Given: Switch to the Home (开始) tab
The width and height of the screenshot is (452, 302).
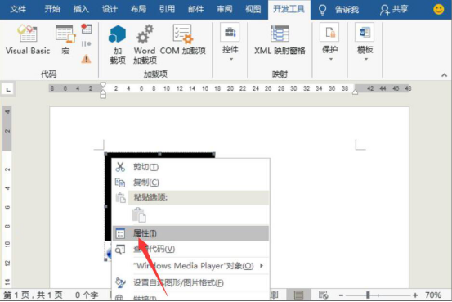Looking at the screenshot, I should tap(52, 10).
